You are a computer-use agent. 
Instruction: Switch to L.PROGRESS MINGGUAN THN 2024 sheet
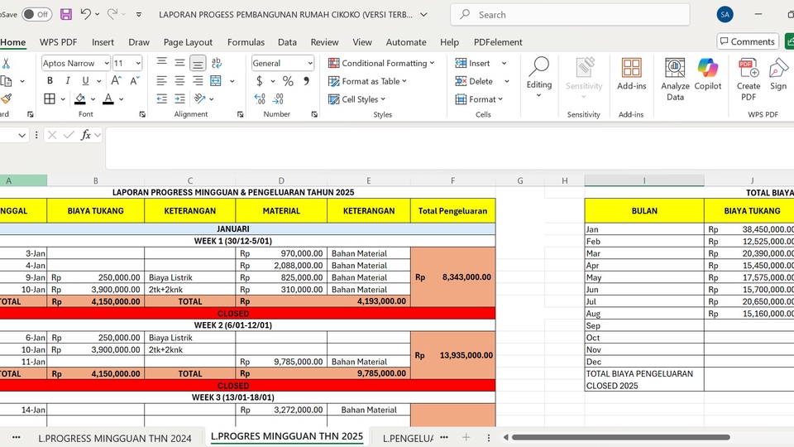[x=114, y=437]
